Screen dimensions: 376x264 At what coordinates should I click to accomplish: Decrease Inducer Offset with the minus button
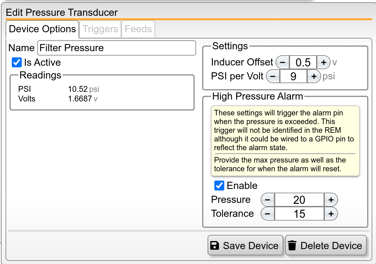point(282,62)
